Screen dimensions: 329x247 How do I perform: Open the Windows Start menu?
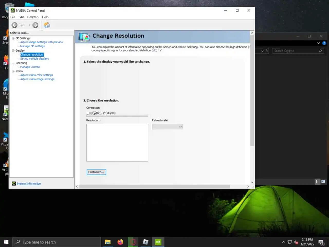(x=6, y=242)
